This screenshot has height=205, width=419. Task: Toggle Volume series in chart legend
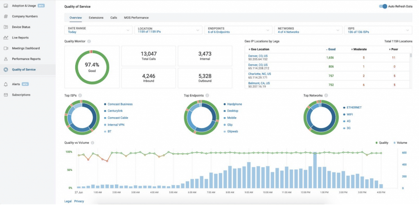pos(399,143)
